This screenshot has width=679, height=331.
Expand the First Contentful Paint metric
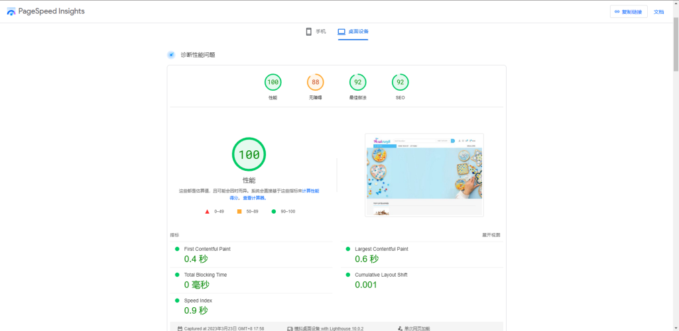[207, 249]
